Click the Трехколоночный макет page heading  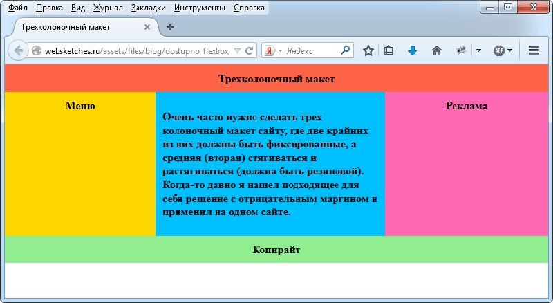(x=276, y=79)
